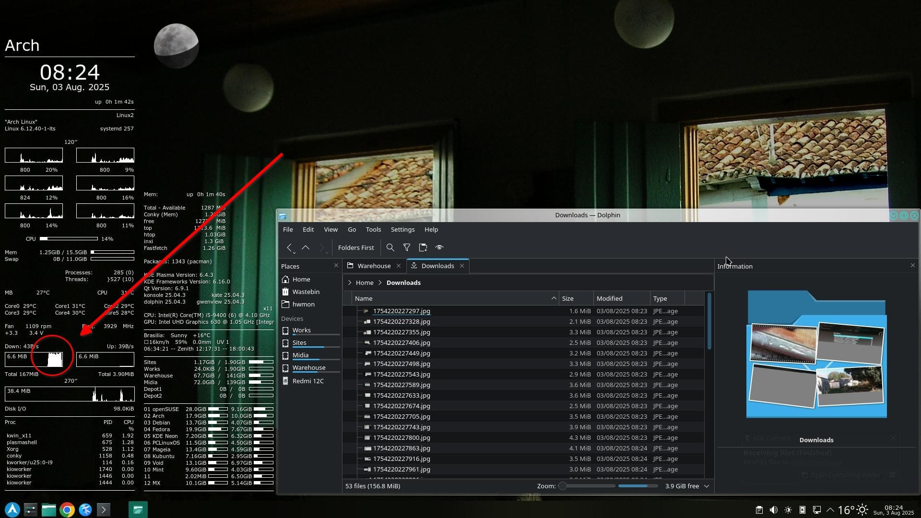The width and height of the screenshot is (921, 518).
Task: Click the filter funnel toolbar icon
Action: (406, 247)
